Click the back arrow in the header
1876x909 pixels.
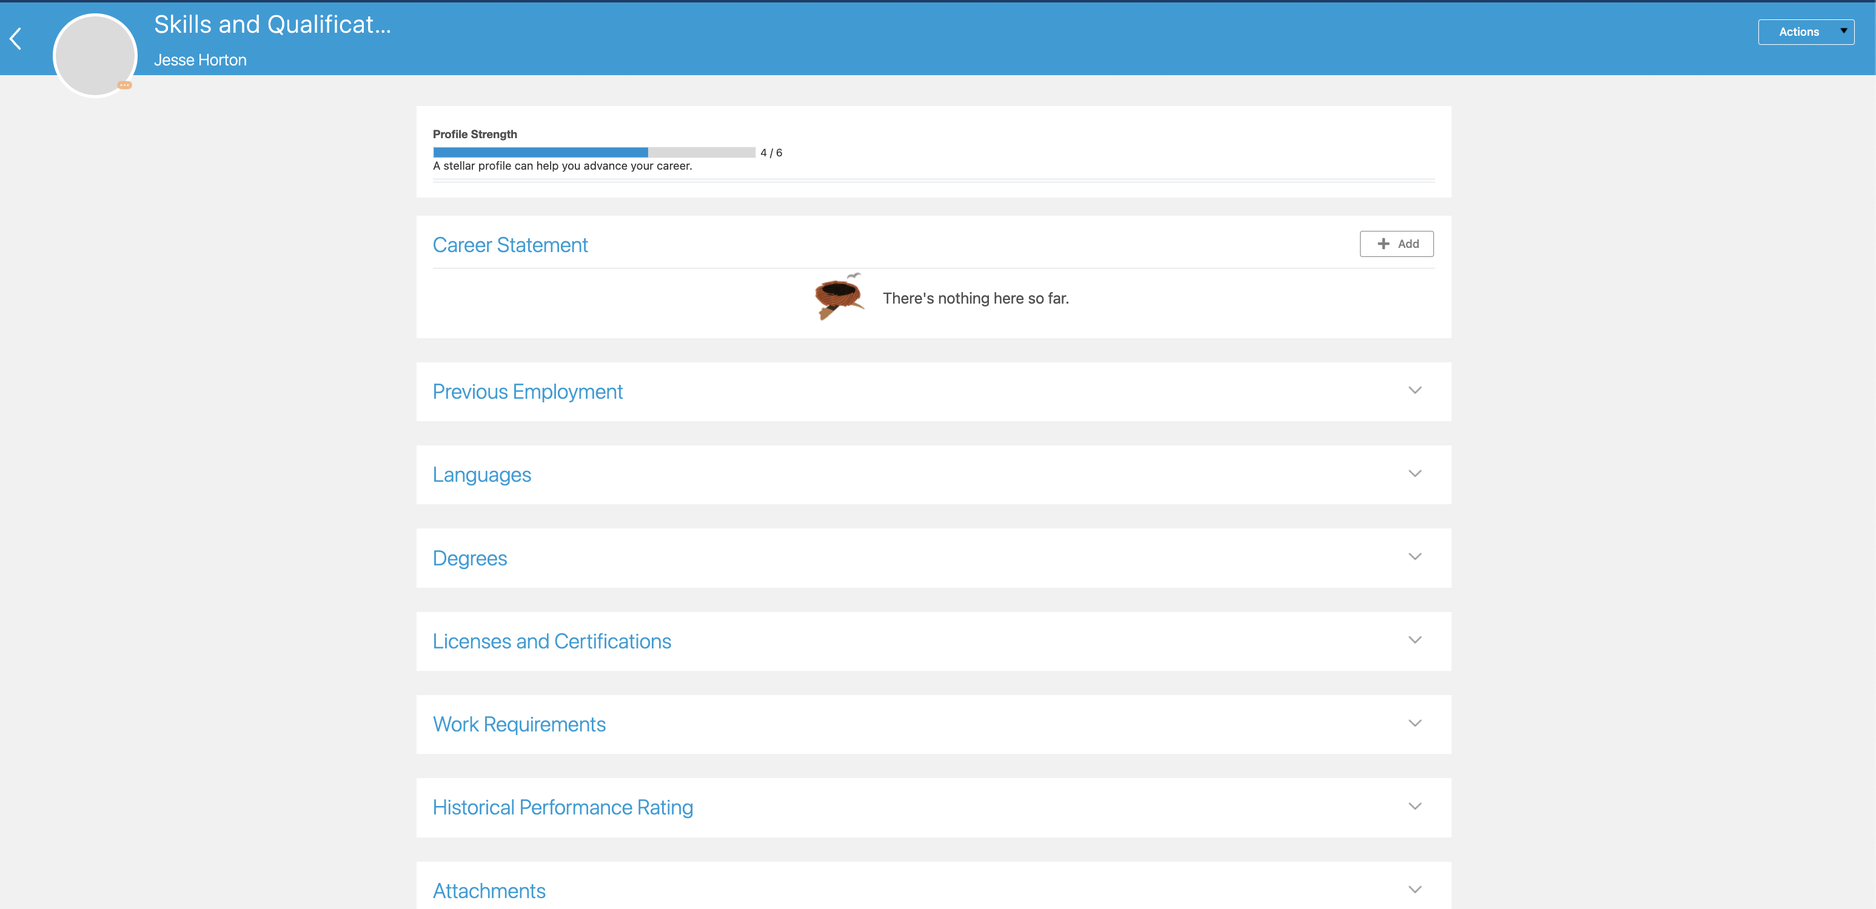[x=15, y=38]
